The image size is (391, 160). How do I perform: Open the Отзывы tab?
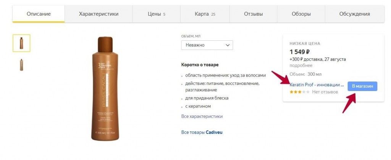254,14
